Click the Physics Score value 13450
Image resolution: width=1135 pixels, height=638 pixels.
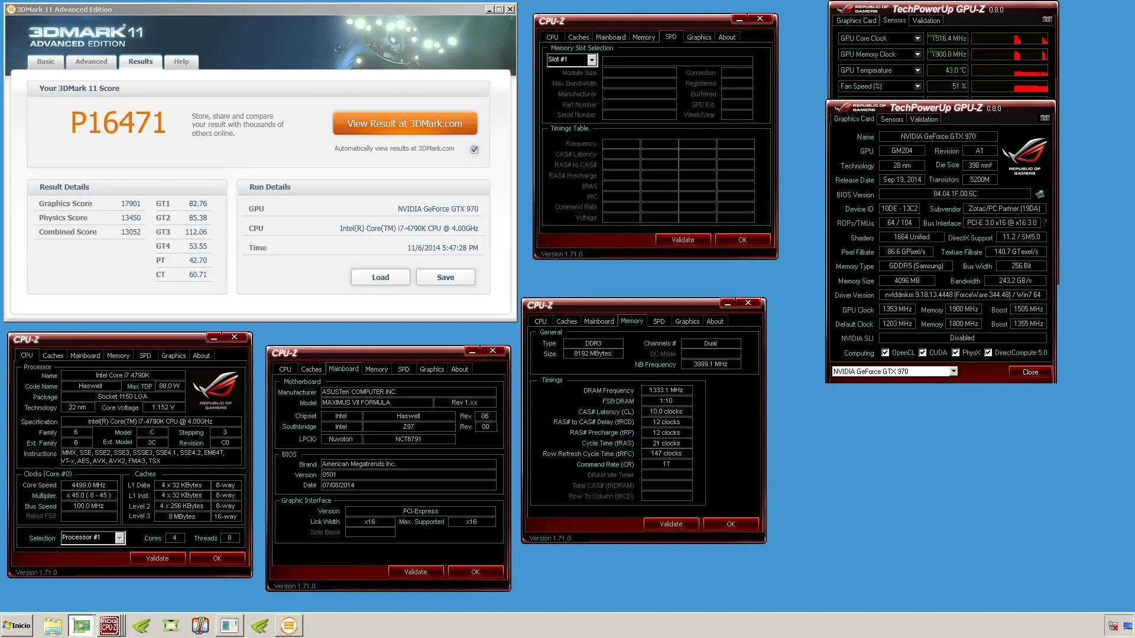pyautogui.click(x=131, y=218)
